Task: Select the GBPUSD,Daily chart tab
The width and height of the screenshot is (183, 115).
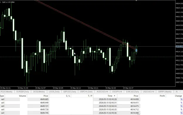Action: point(70,92)
